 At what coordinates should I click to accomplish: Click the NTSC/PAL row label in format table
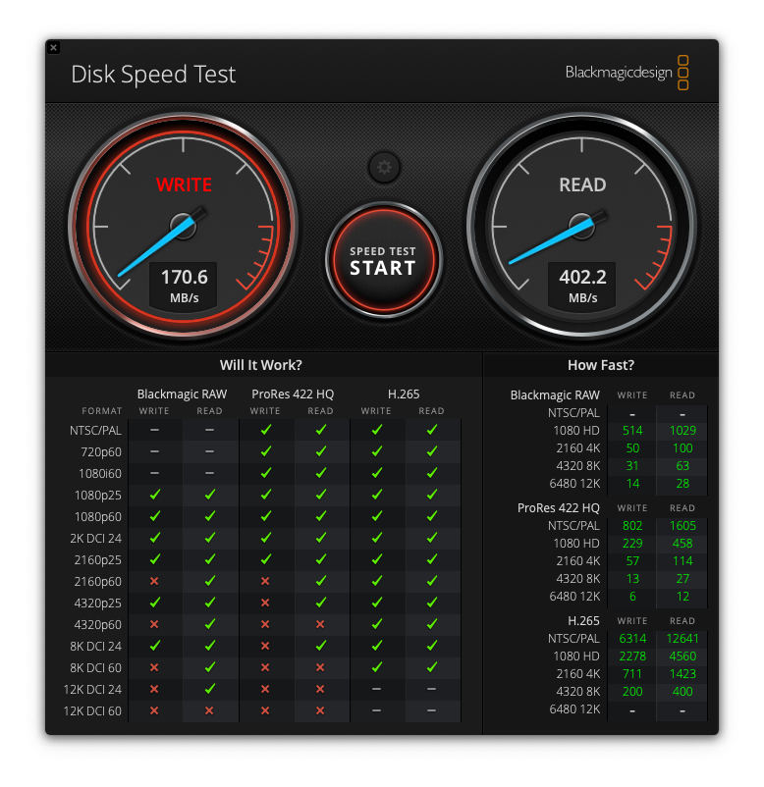coord(95,431)
